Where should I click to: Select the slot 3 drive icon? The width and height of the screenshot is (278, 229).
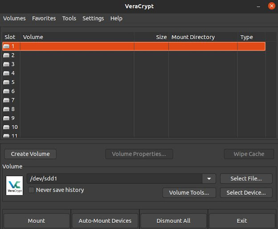[x=6, y=64]
